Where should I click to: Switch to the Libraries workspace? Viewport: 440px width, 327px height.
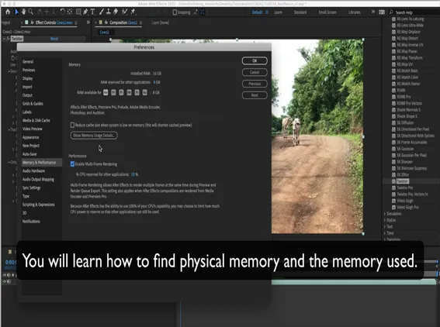coord(355,12)
